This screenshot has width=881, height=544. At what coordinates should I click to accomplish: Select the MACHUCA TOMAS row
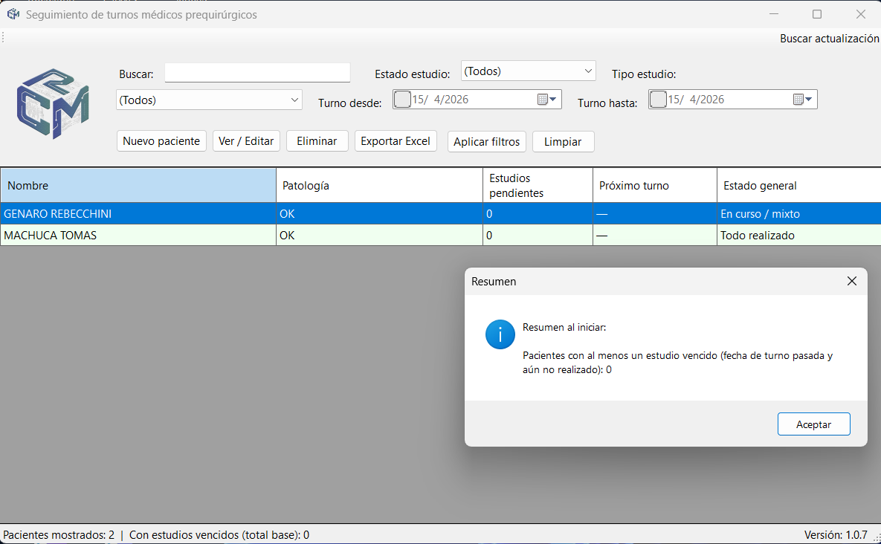click(440, 236)
